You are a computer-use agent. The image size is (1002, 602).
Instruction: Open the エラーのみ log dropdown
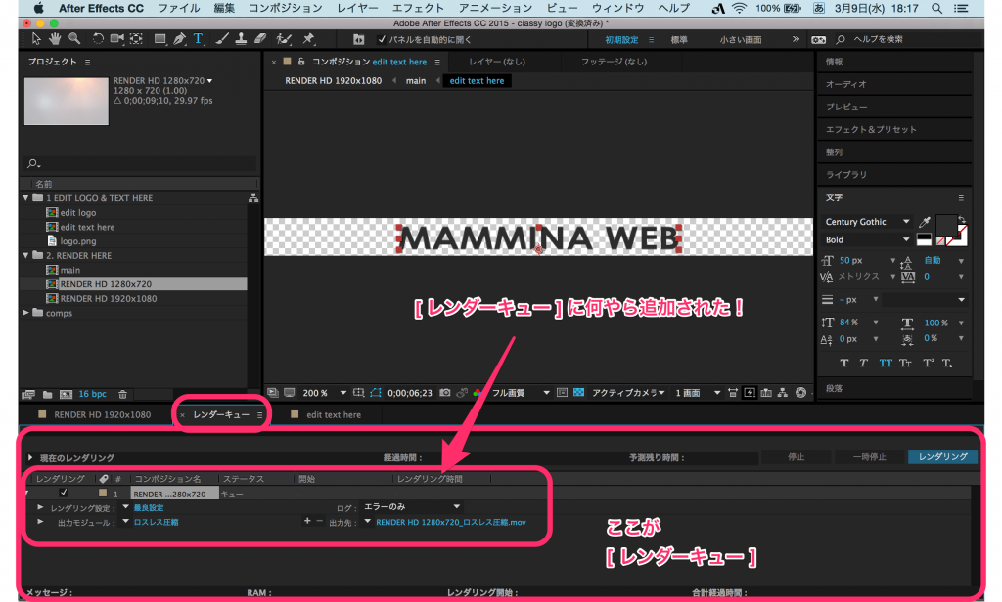tap(412, 507)
